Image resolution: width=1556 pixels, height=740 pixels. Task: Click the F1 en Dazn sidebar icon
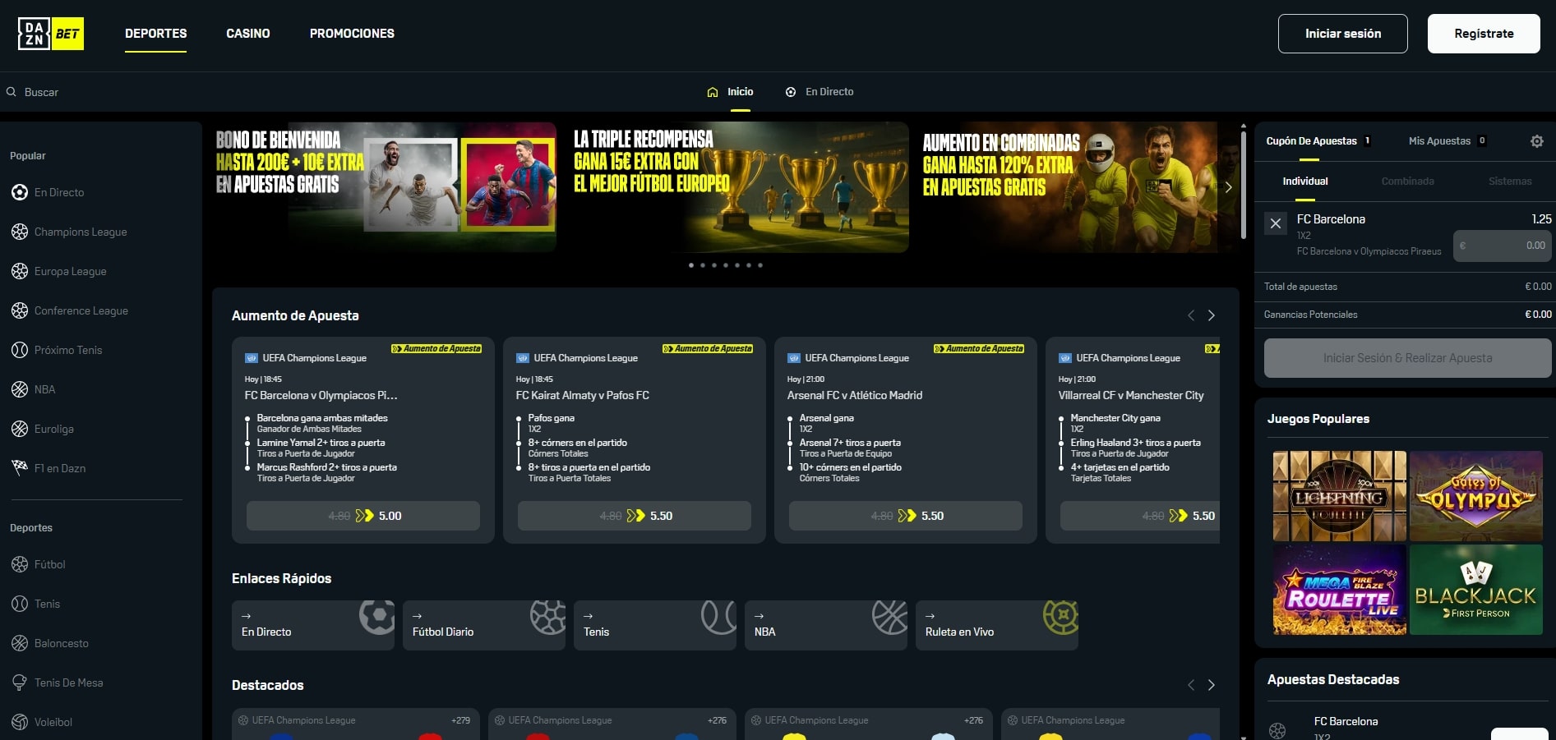click(18, 467)
